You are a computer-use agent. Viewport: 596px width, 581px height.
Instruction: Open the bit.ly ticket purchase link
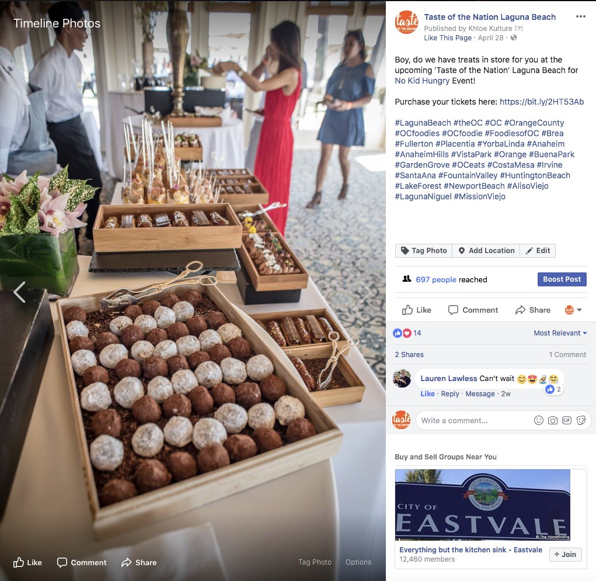tap(542, 102)
